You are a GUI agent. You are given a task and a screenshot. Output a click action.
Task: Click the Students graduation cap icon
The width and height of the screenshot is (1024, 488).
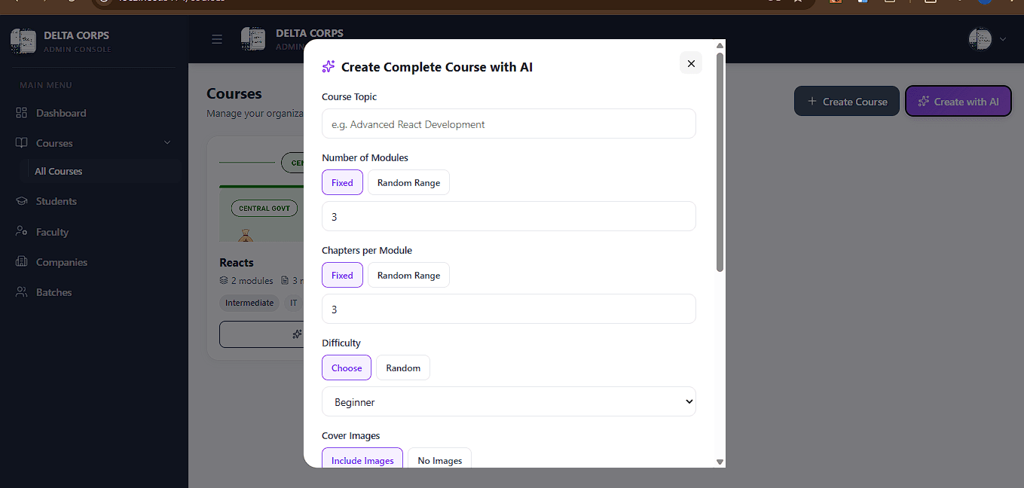[x=21, y=201]
